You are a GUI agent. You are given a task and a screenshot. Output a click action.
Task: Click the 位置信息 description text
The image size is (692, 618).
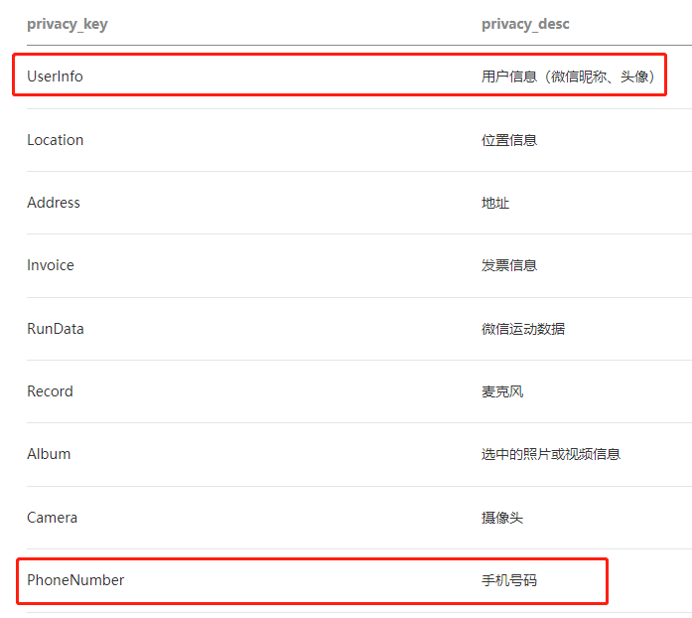509,140
